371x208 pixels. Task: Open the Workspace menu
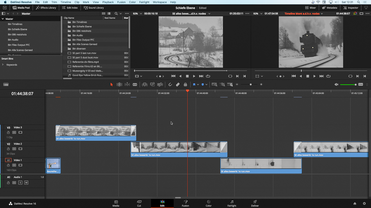pyautogui.click(x=159, y=2)
